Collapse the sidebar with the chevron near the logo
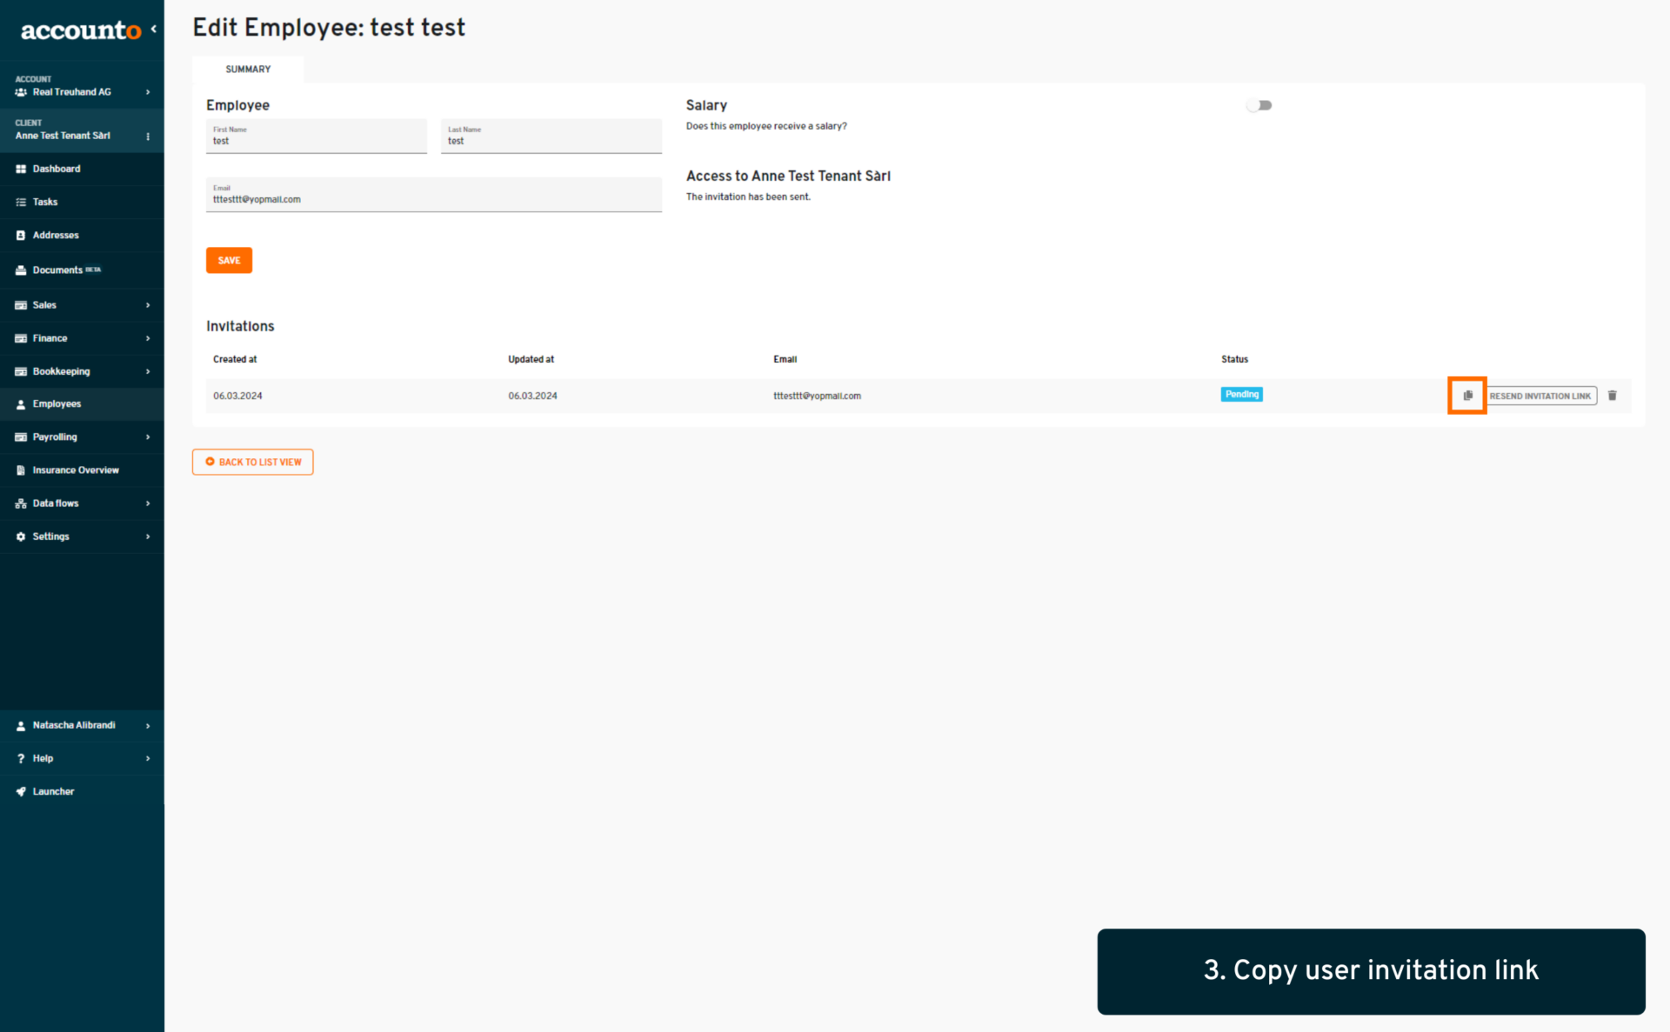 point(154,29)
